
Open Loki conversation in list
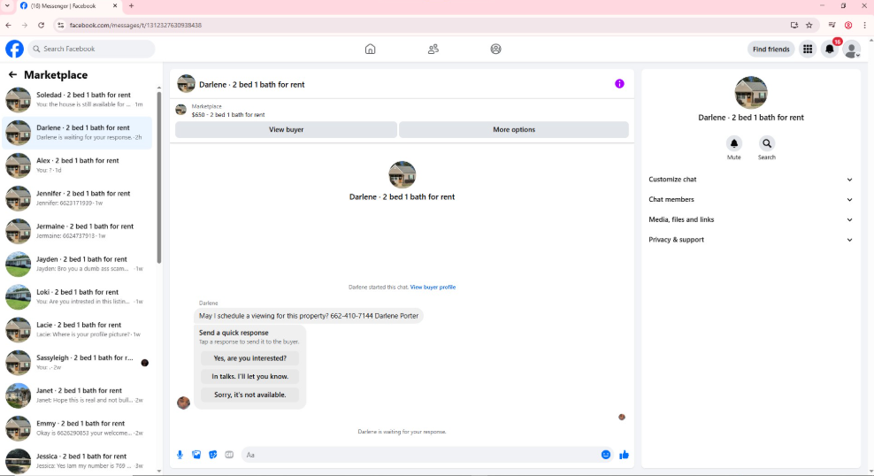pyautogui.click(x=78, y=296)
